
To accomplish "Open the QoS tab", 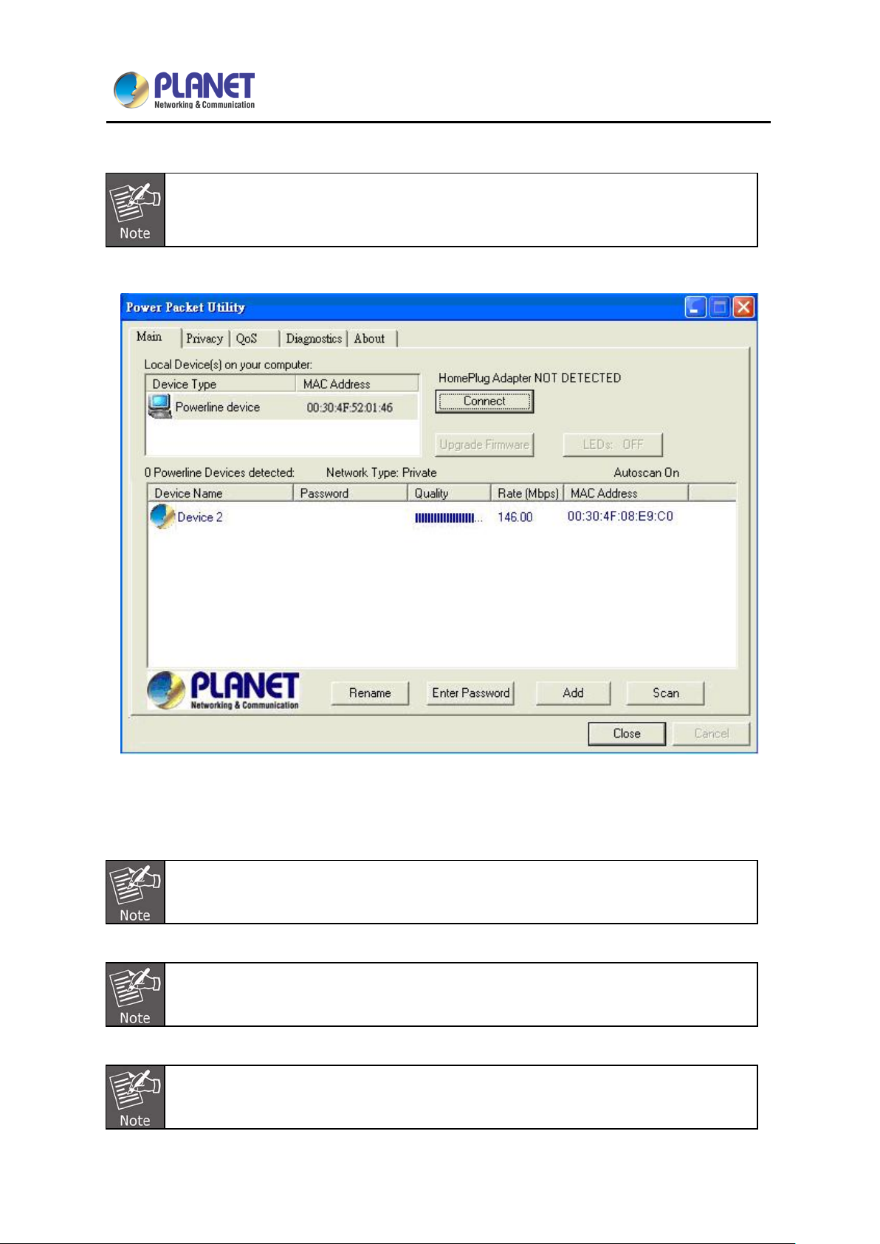I will [x=247, y=339].
